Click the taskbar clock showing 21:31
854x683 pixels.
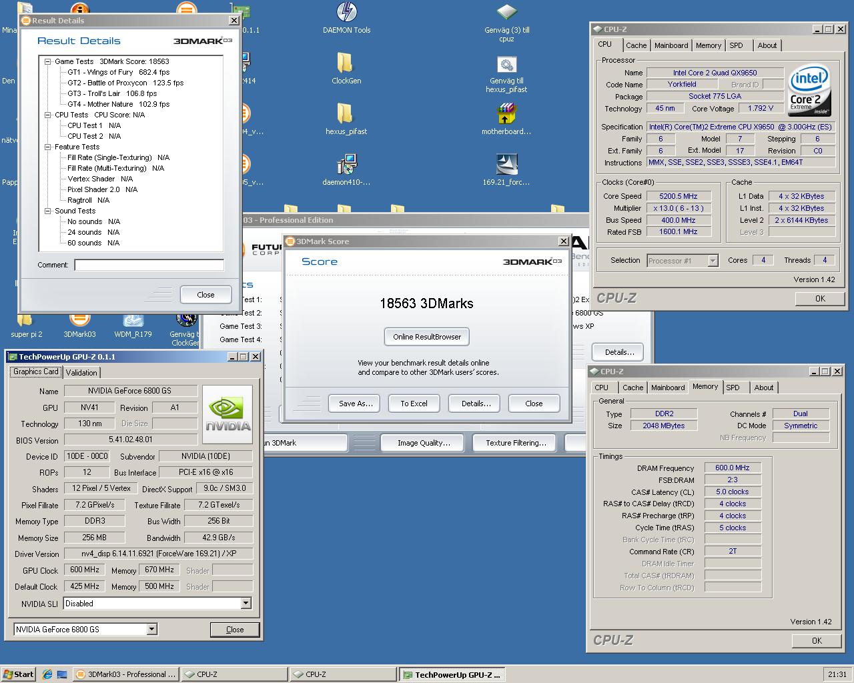[837, 674]
